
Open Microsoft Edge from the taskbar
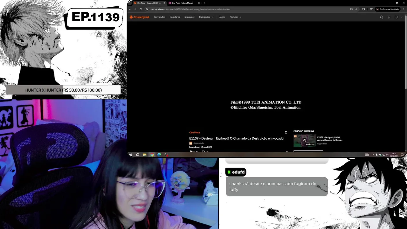tap(159, 155)
